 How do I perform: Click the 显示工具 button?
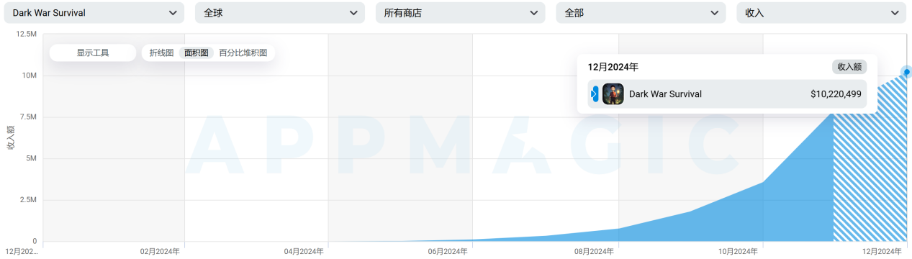93,53
